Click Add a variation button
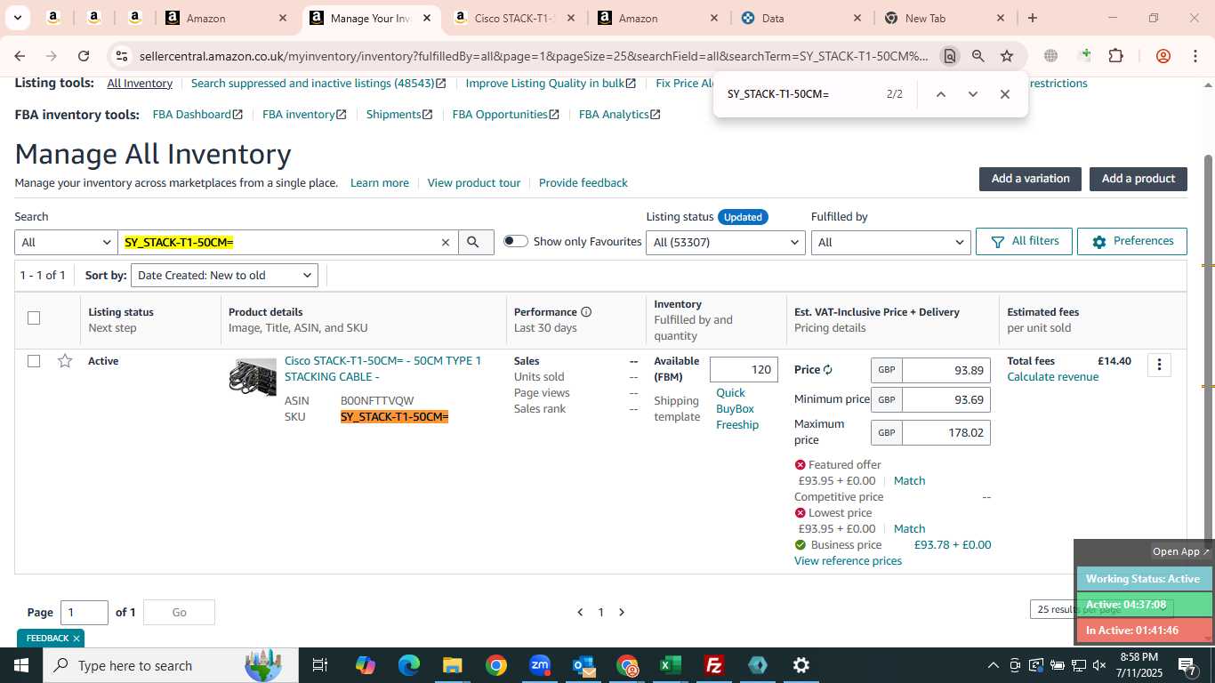 pos(1030,179)
